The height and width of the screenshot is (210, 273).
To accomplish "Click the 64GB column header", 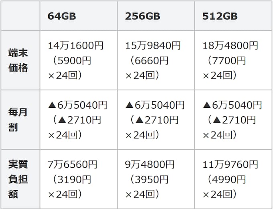I will 62,16.
